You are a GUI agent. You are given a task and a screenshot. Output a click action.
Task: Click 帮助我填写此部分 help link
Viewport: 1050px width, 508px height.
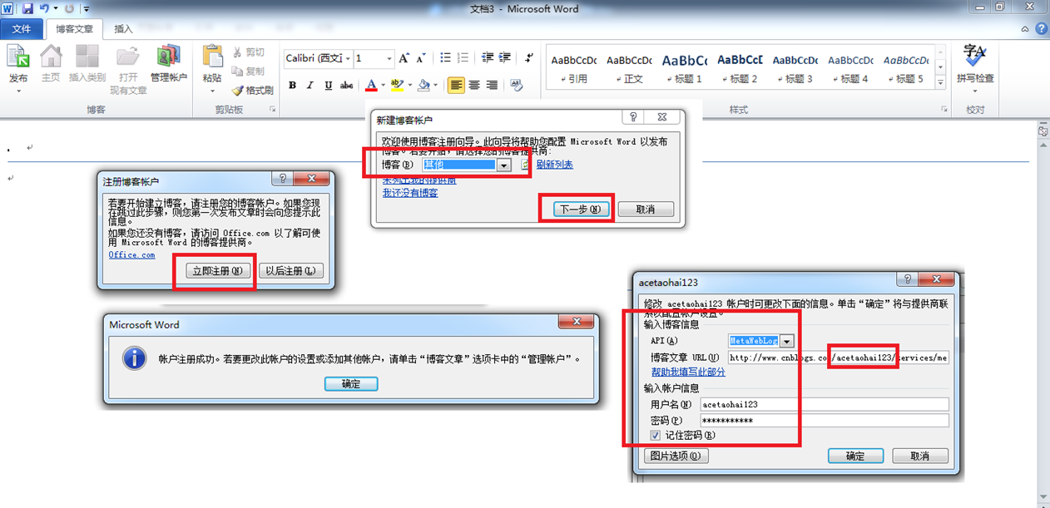click(688, 372)
